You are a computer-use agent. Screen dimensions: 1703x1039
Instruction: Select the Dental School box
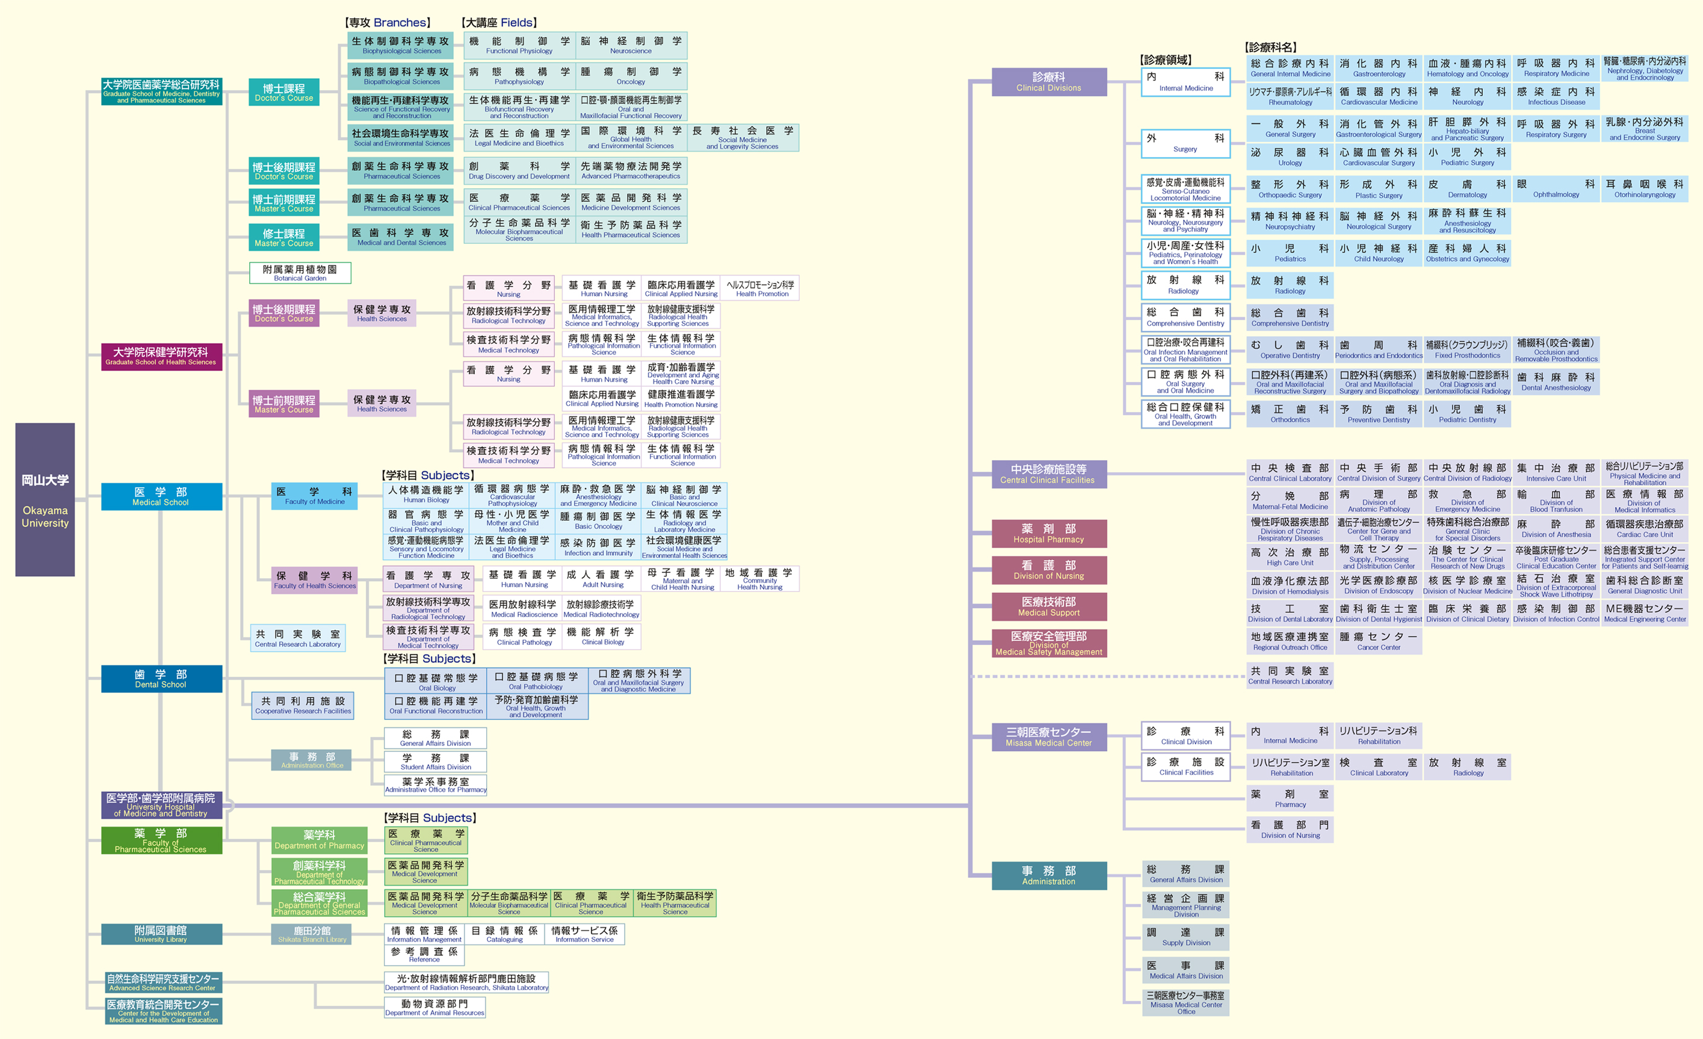[161, 679]
